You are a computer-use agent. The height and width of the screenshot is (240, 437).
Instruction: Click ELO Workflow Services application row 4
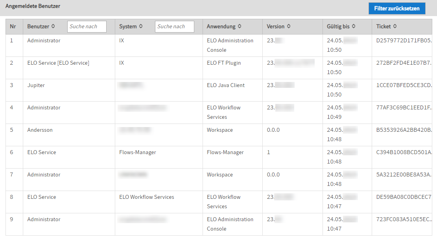223,112
